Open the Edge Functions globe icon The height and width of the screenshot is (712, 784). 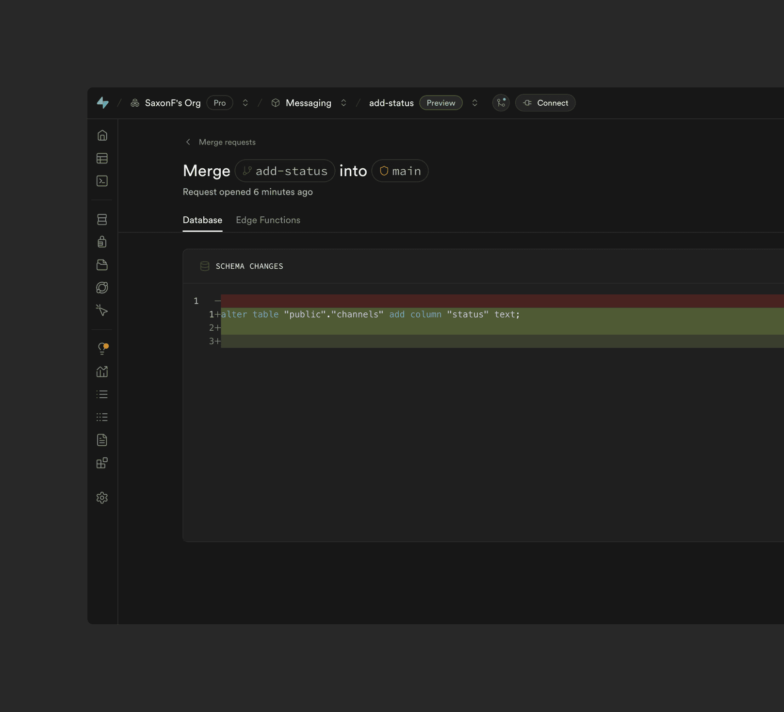102,288
